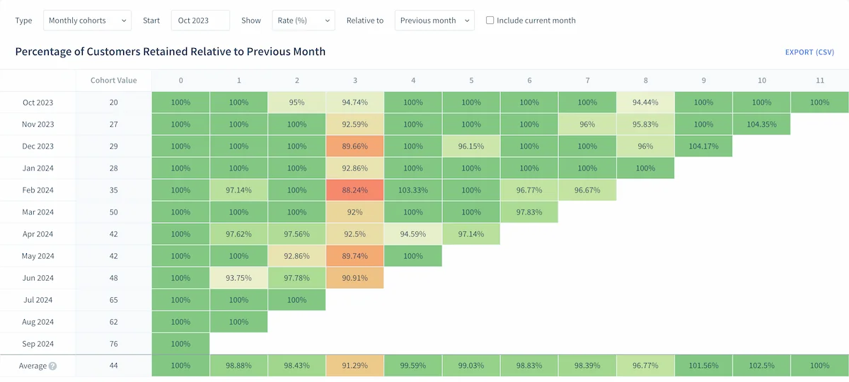
Task: Click the Cohort Value column header
Action: (113, 81)
